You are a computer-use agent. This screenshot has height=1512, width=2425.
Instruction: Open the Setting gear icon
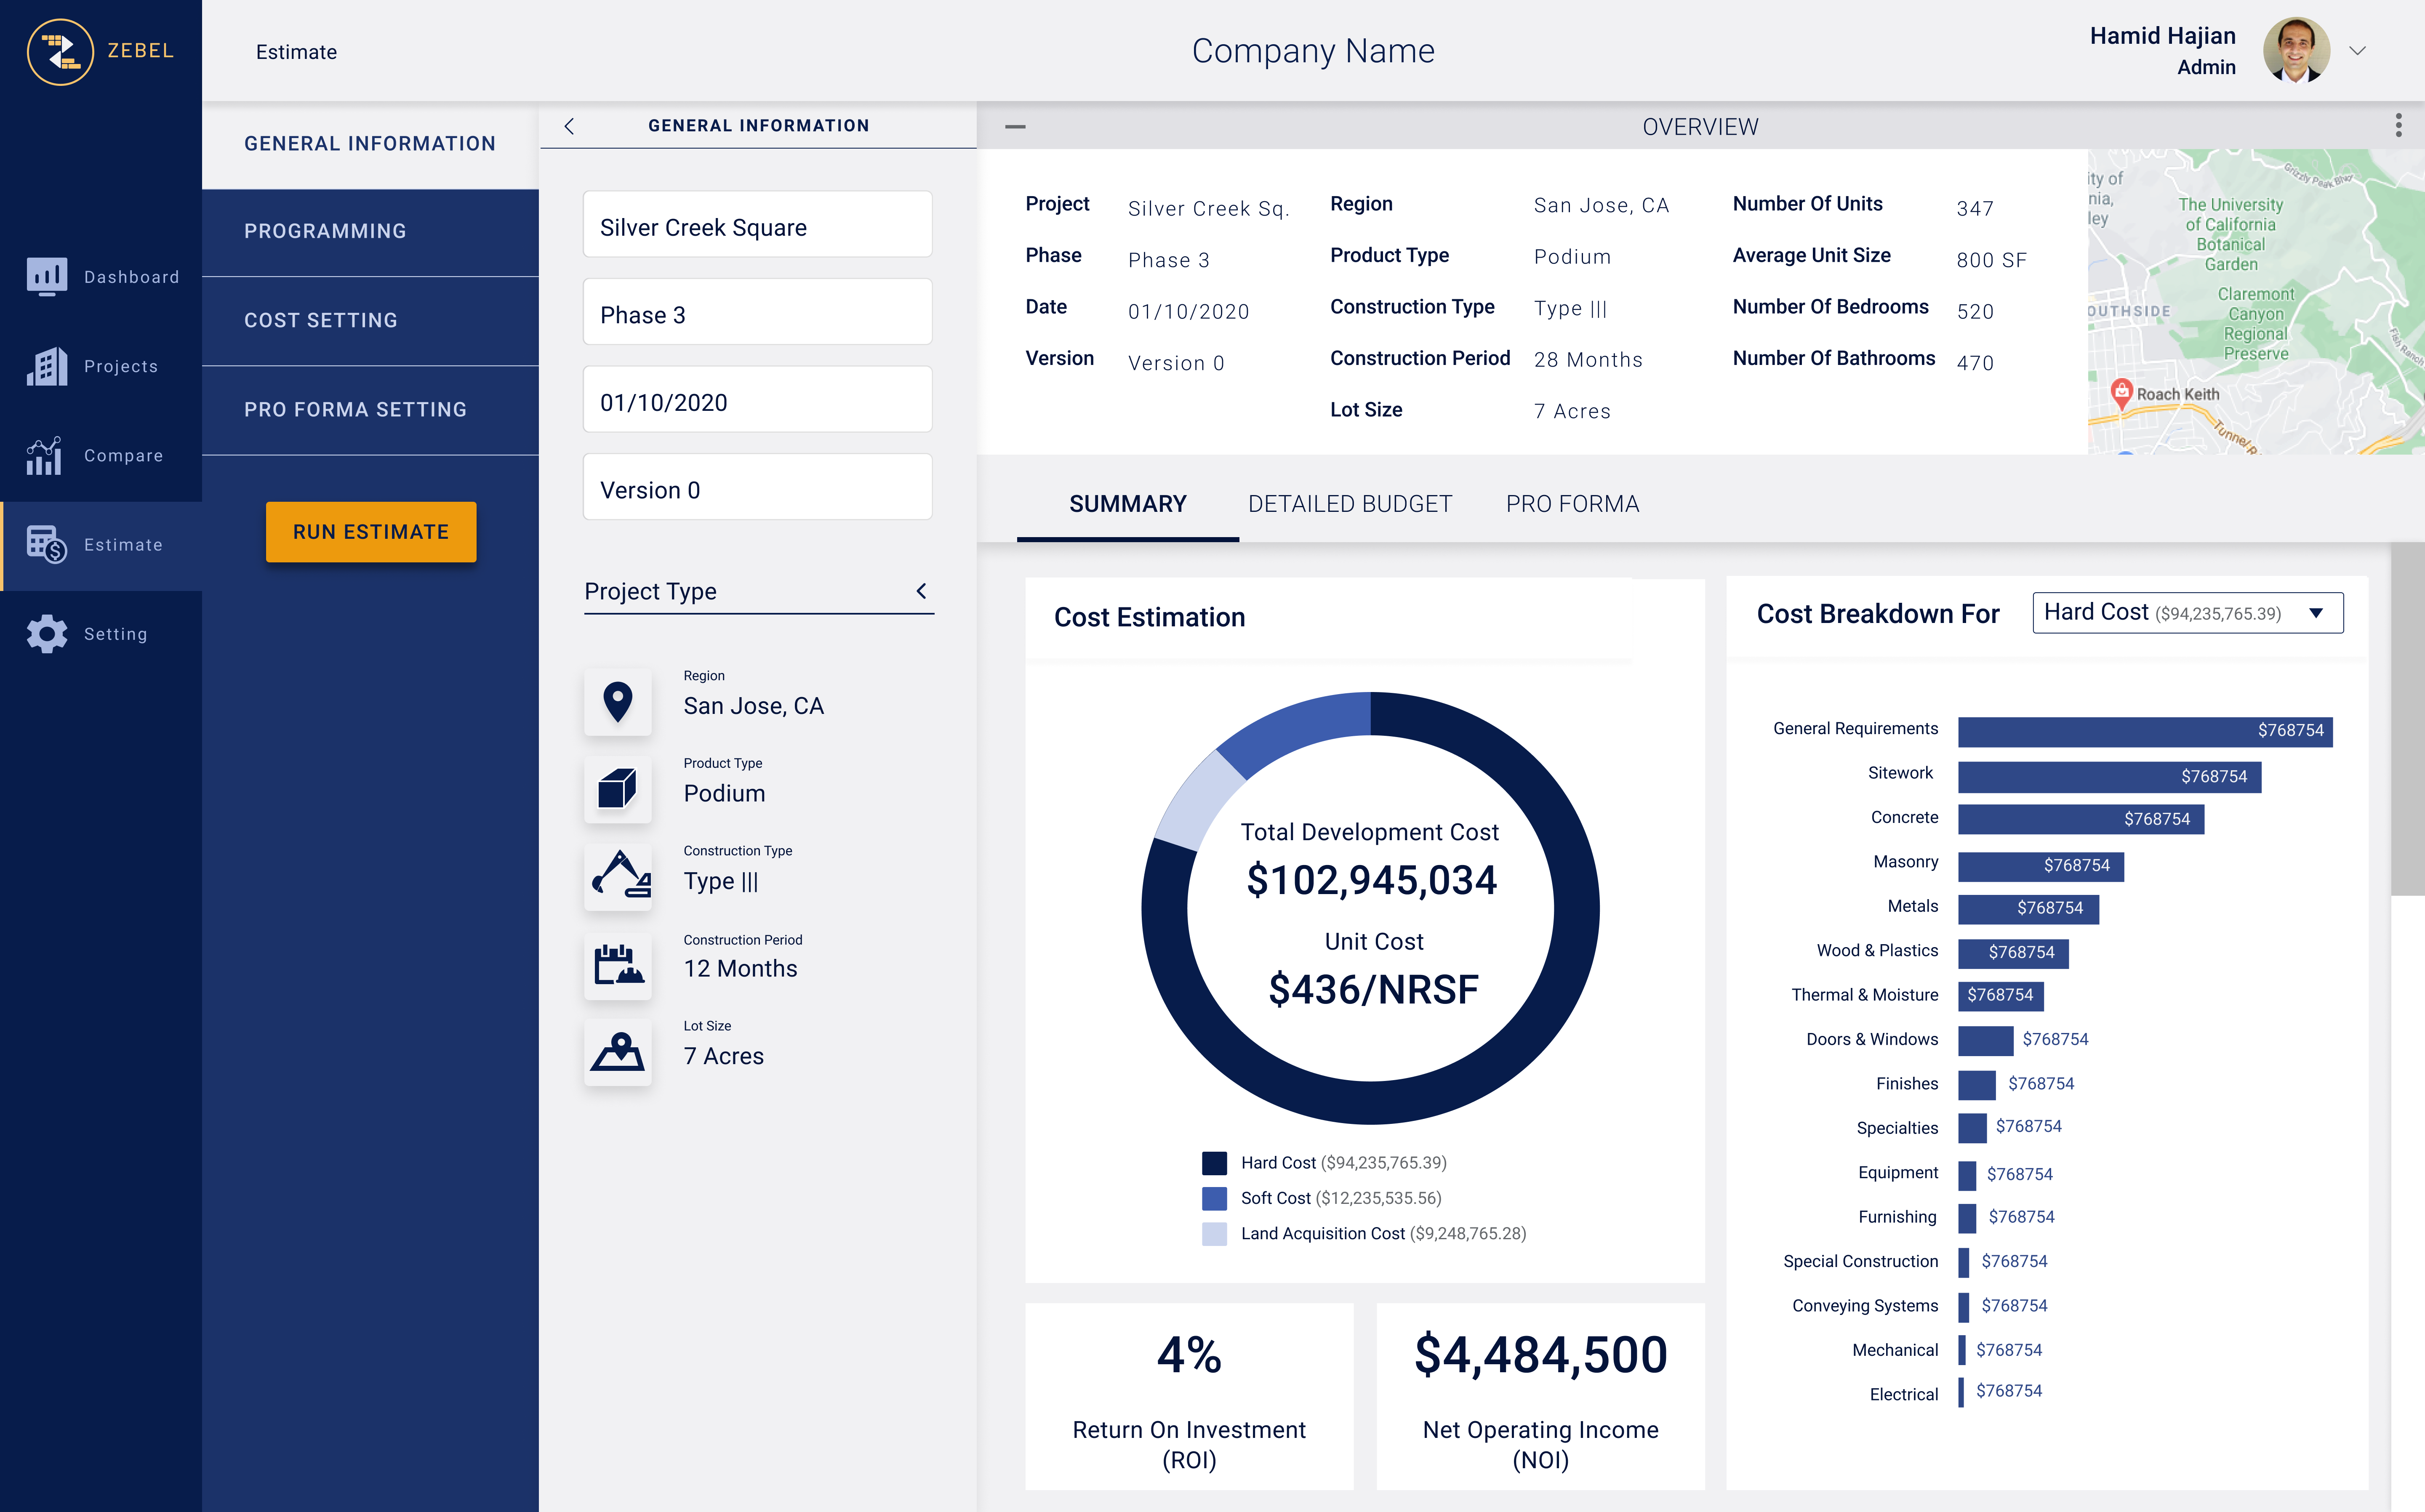pos(47,634)
